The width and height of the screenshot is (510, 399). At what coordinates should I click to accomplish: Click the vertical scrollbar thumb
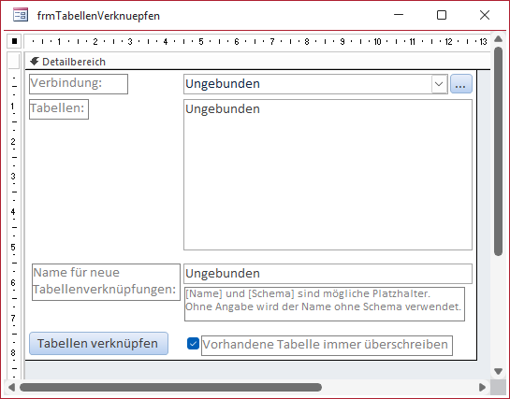498,151
